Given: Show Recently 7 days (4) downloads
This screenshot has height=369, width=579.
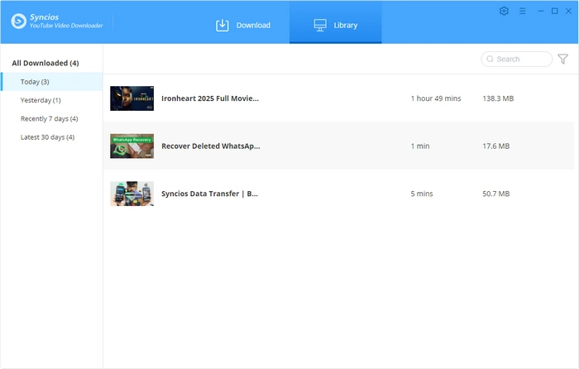Looking at the screenshot, I should pos(49,118).
